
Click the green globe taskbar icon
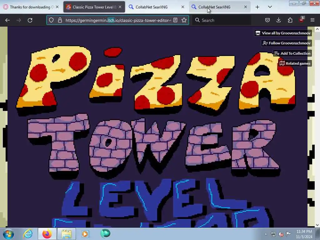pos(105,234)
